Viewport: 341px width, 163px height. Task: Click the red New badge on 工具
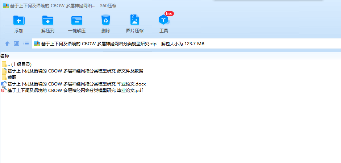tap(169, 13)
